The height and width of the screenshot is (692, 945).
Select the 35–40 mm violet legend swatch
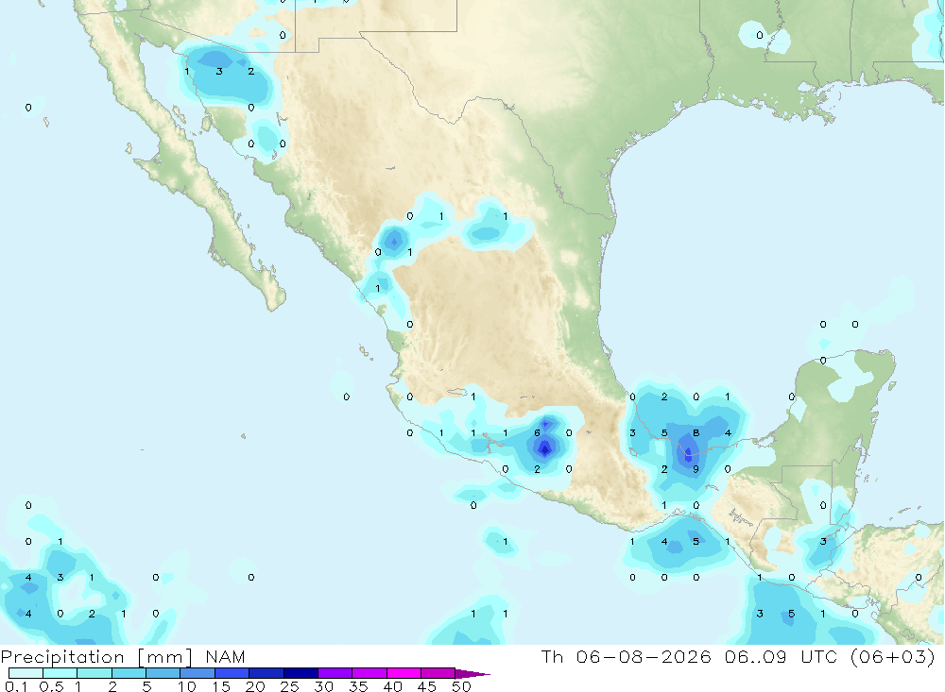click(x=369, y=673)
